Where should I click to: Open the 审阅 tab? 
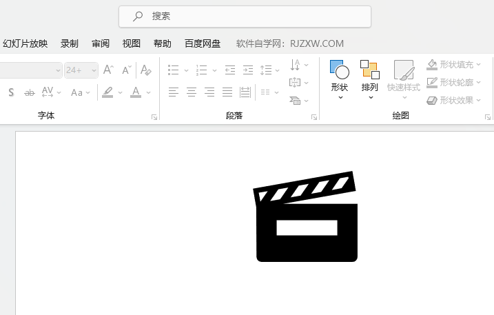click(101, 43)
